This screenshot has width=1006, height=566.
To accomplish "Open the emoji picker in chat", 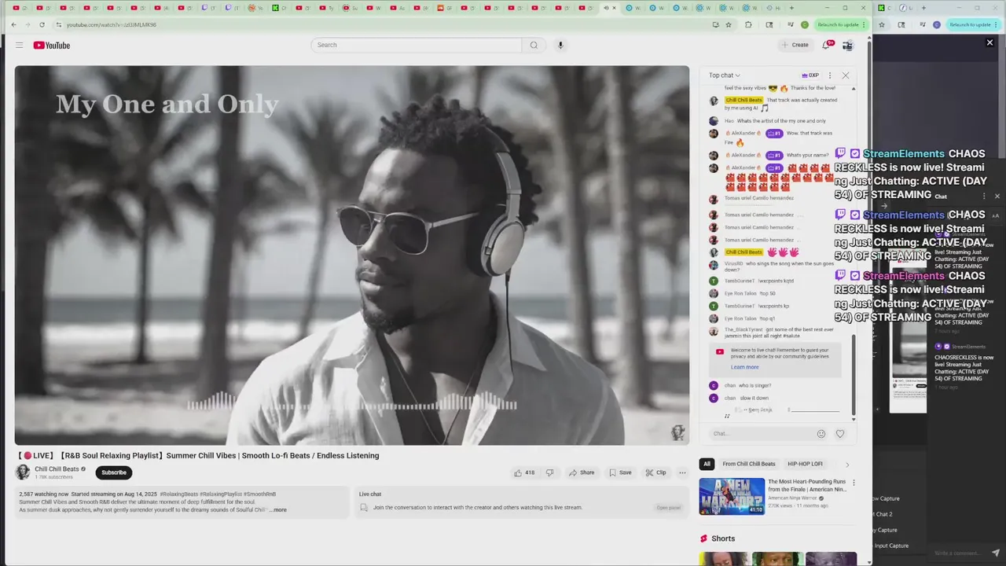I will point(821,434).
